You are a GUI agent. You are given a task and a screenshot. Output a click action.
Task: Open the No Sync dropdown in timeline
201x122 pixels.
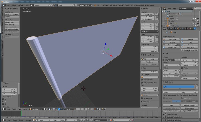click(101, 120)
